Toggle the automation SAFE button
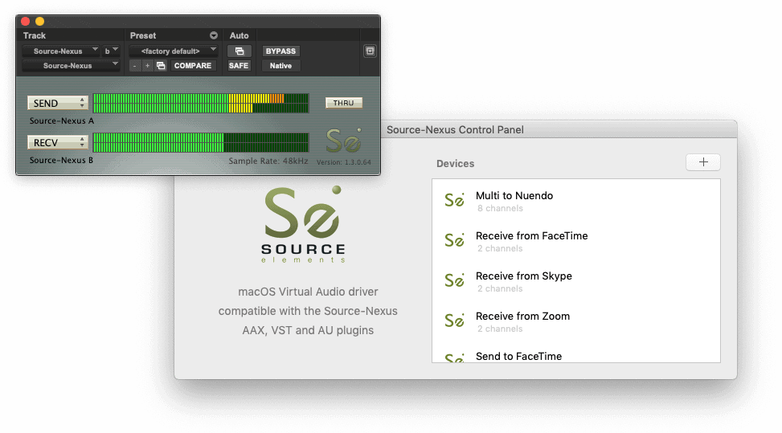The image size is (782, 433). tap(239, 66)
